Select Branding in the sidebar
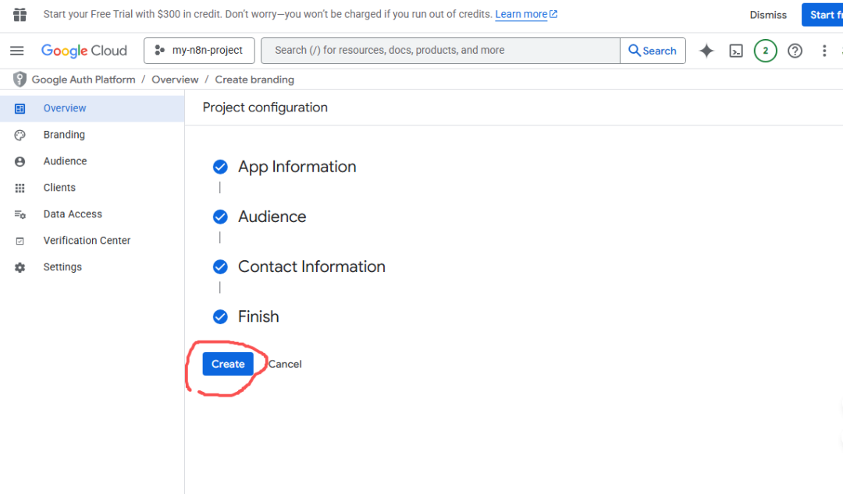This screenshot has width=843, height=494. tap(64, 135)
